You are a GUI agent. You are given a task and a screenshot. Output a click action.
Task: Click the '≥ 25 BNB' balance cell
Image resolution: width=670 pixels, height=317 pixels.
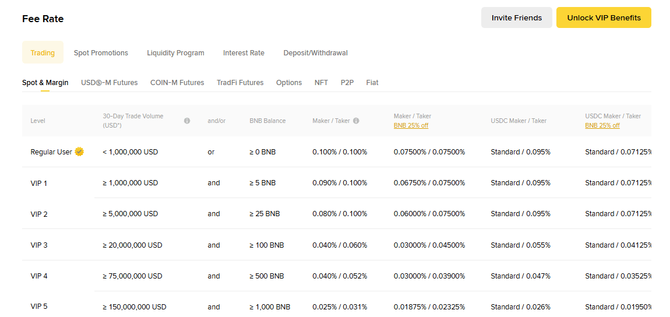click(x=265, y=214)
